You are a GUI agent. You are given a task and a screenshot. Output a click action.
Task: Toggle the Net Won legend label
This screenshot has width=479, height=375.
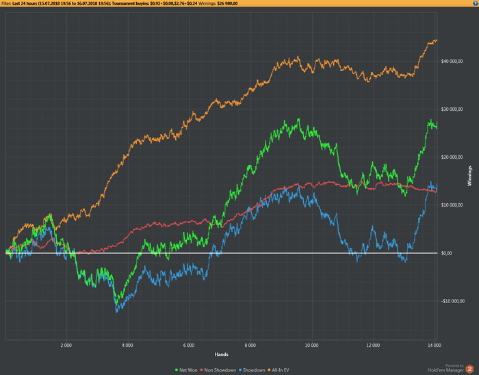(x=188, y=370)
